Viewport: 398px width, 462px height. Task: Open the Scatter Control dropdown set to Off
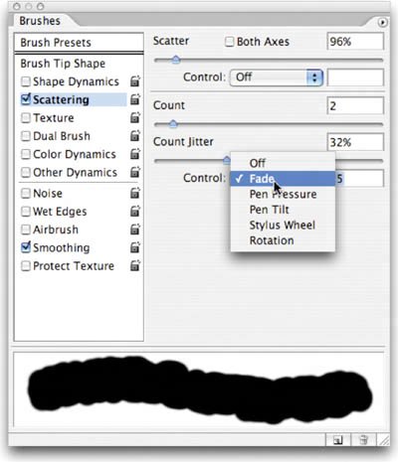pyautogui.click(x=276, y=77)
